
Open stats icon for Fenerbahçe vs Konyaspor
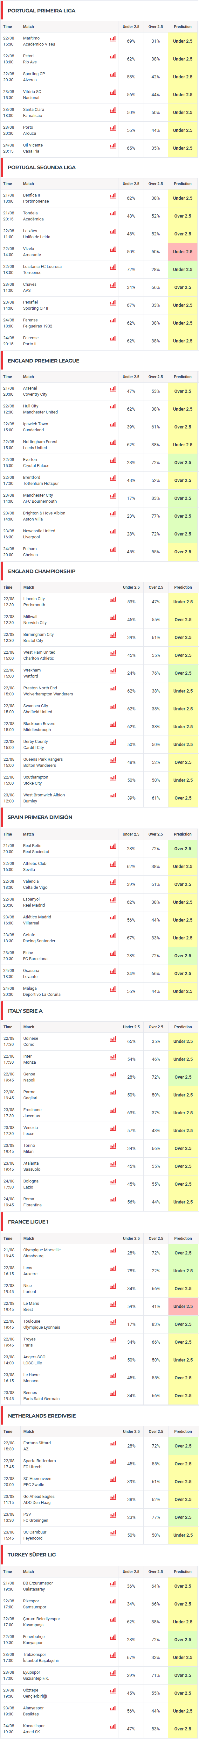[113, 1637]
